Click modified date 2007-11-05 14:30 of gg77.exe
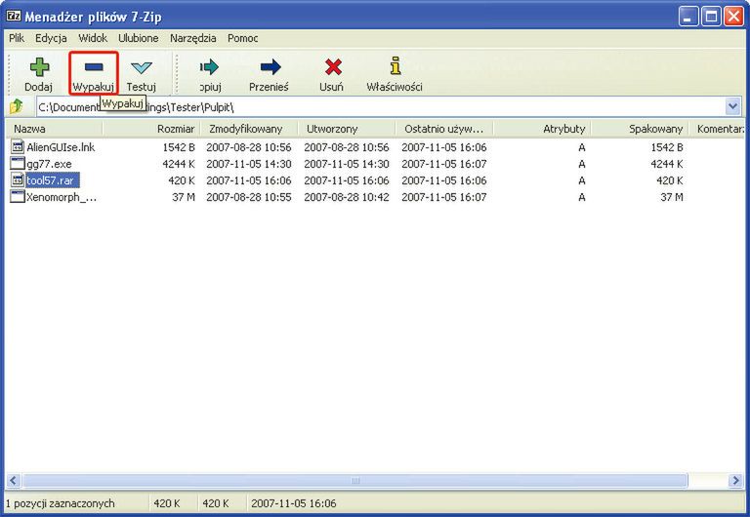Image resolution: width=750 pixels, height=517 pixels. pos(249,164)
